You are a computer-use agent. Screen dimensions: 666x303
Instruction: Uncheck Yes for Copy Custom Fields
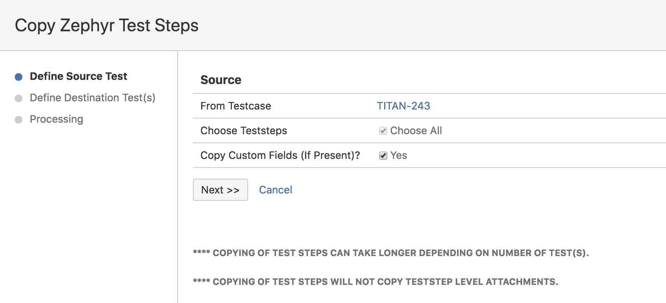point(383,155)
